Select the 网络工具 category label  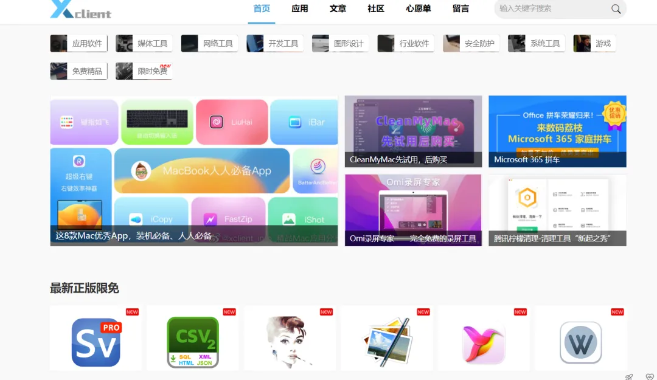pyautogui.click(x=218, y=44)
